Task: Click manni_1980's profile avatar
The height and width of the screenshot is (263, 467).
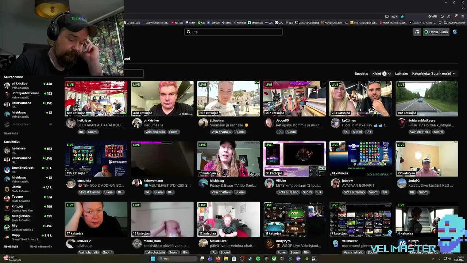Action: tap(137, 243)
